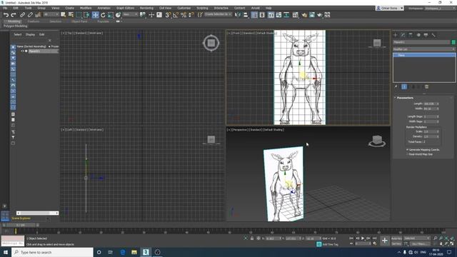Click the Plane entry in modifier stack

[x=424, y=55]
